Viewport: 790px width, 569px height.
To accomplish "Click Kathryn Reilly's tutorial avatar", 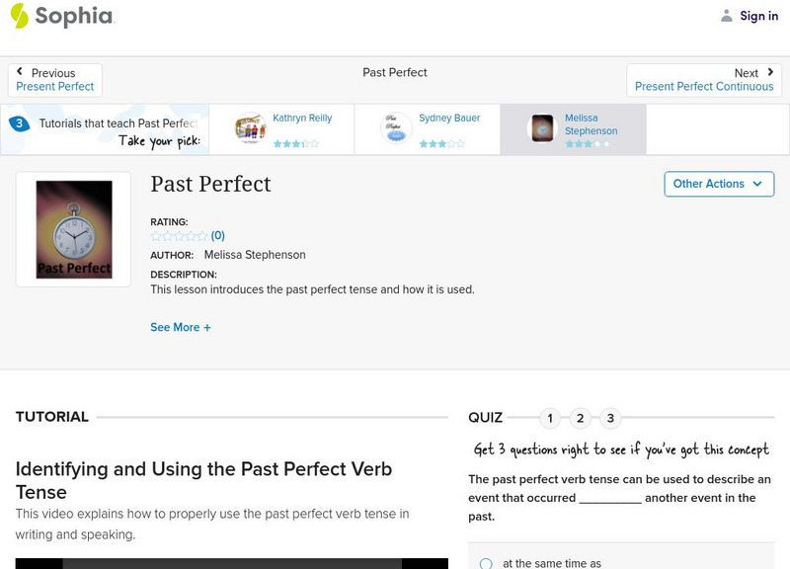I will [251, 128].
